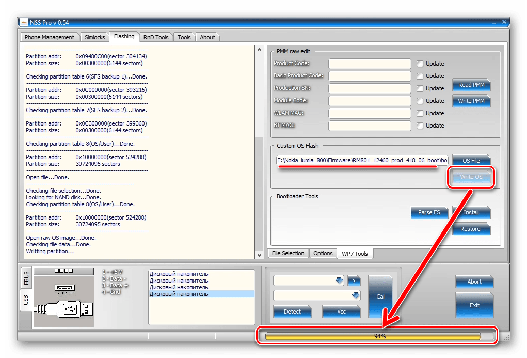Click the 'Looking for NAND disk…Done.' log line
The width and height of the screenshot is (527, 358).
click(x=63, y=197)
